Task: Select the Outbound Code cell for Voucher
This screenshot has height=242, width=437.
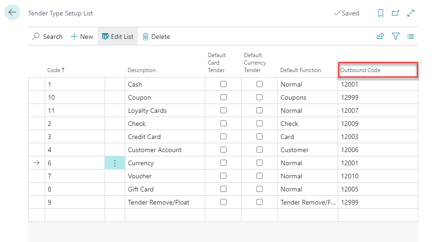Action: click(x=377, y=176)
